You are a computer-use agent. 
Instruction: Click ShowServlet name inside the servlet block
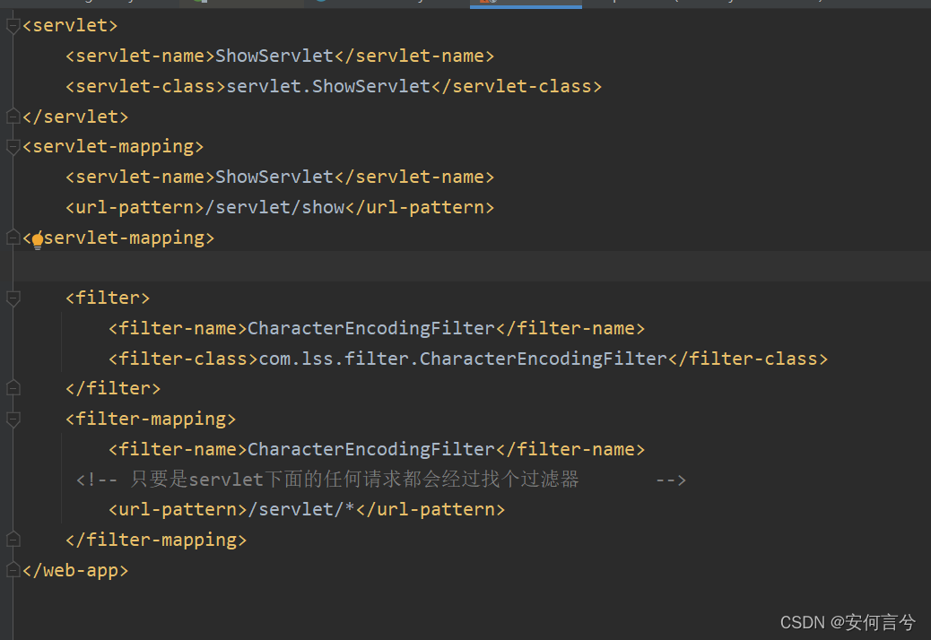[274, 56]
